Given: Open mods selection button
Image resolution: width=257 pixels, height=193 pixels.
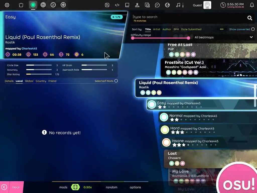Looking at the screenshot, I should coord(63,187).
